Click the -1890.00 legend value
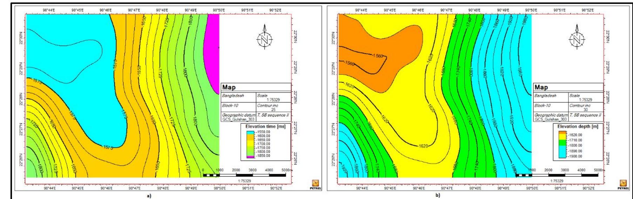 (x=574, y=151)
